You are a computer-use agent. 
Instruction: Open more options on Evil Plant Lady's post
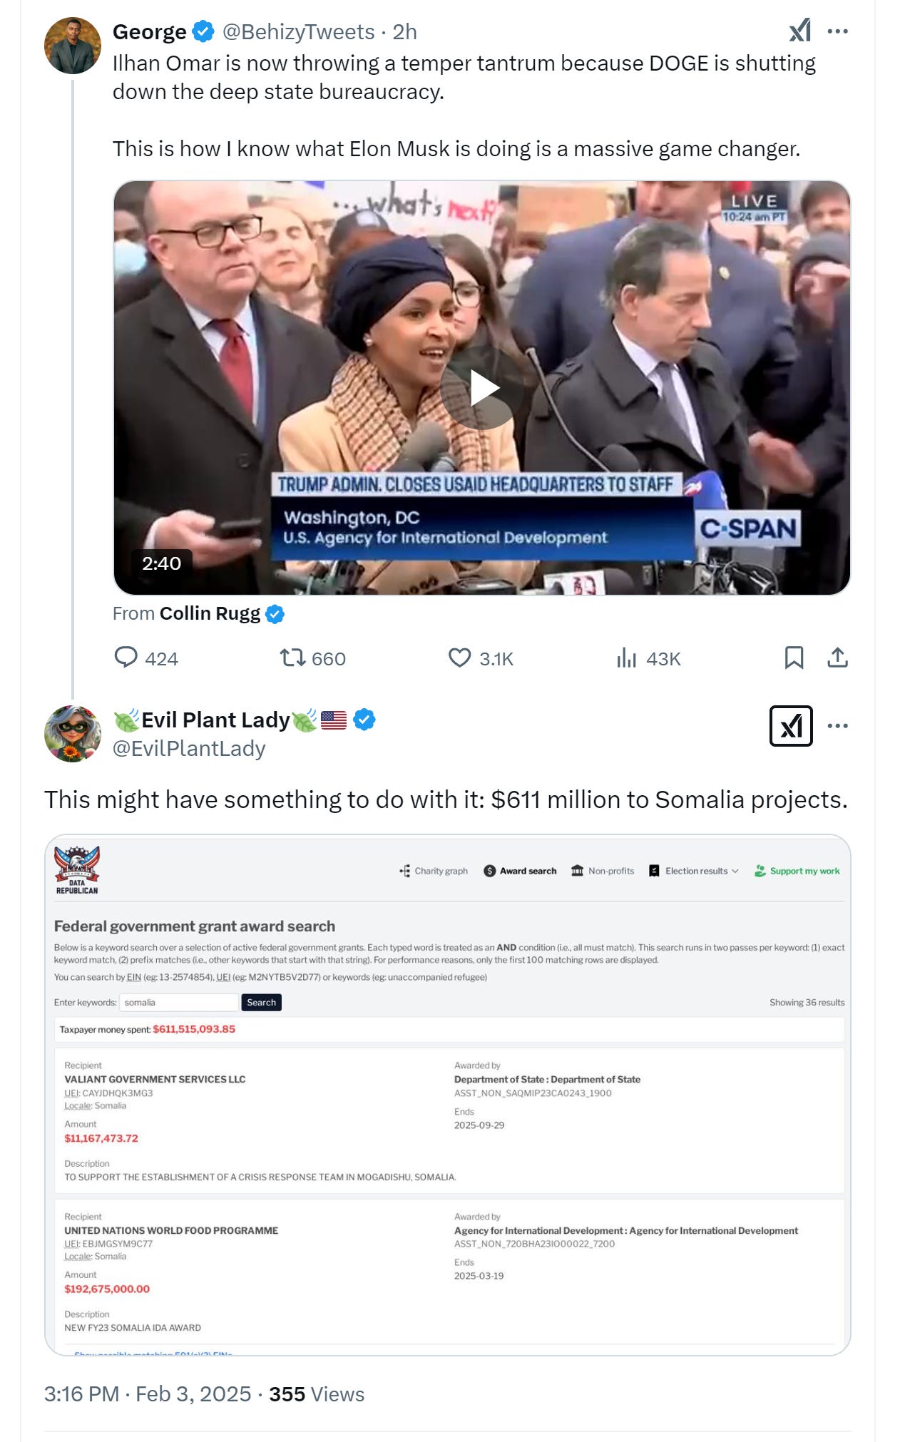tap(837, 726)
